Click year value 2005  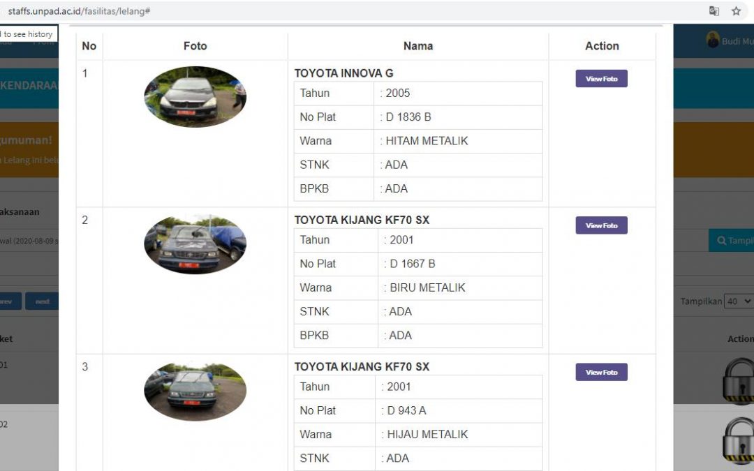click(x=398, y=94)
